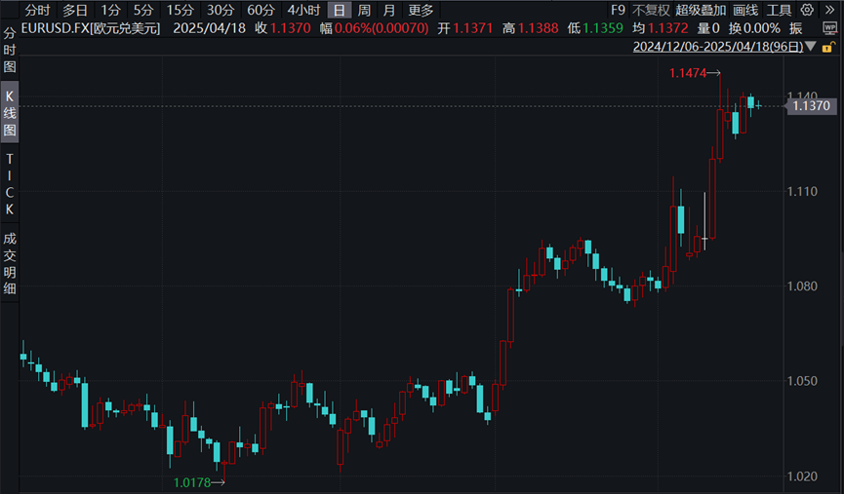Viewport: 844px width, 494px height.
Task: Open the 成交明细 side tab
Action: point(10,262)
